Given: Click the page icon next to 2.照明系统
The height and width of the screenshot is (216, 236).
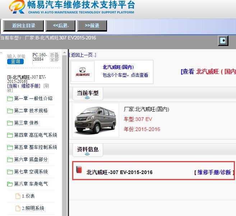Looking at the screenshot, I should click(18, 208).
